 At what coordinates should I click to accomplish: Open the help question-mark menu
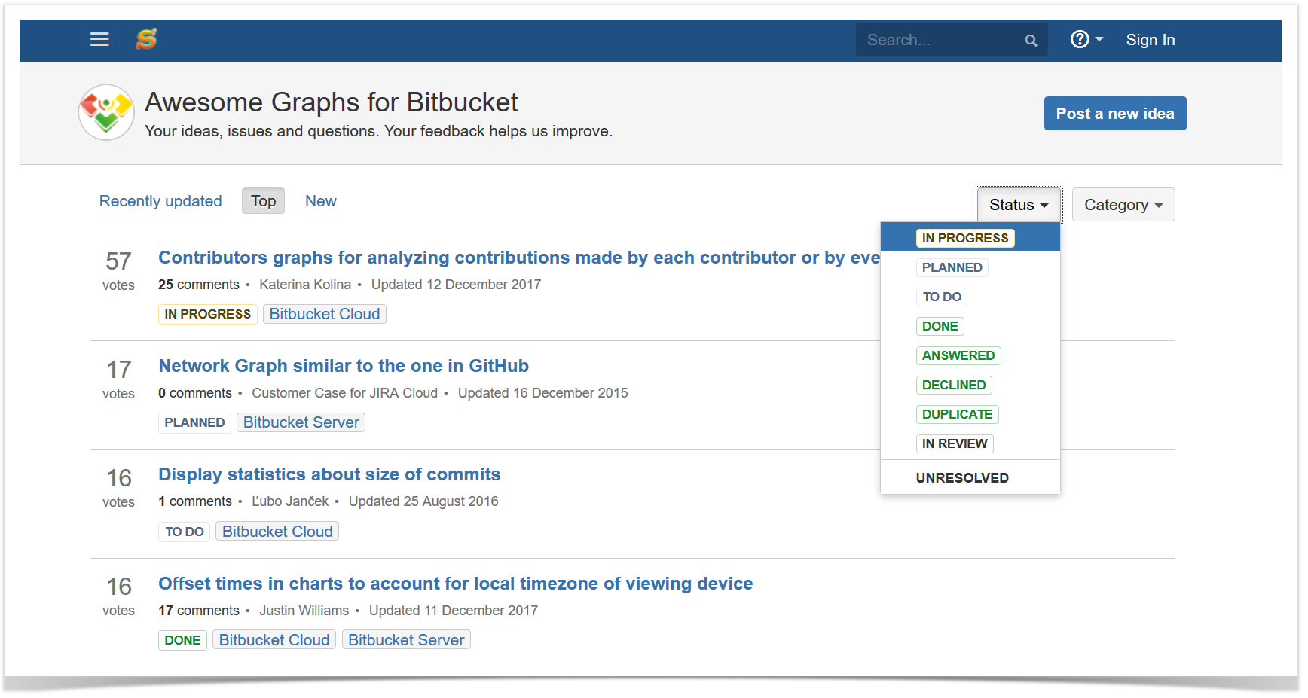[1086, 39]
